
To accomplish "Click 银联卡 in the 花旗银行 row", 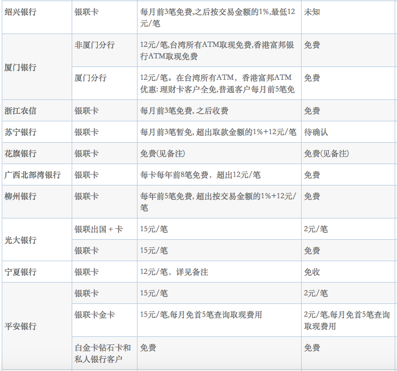I will (86, 154).
